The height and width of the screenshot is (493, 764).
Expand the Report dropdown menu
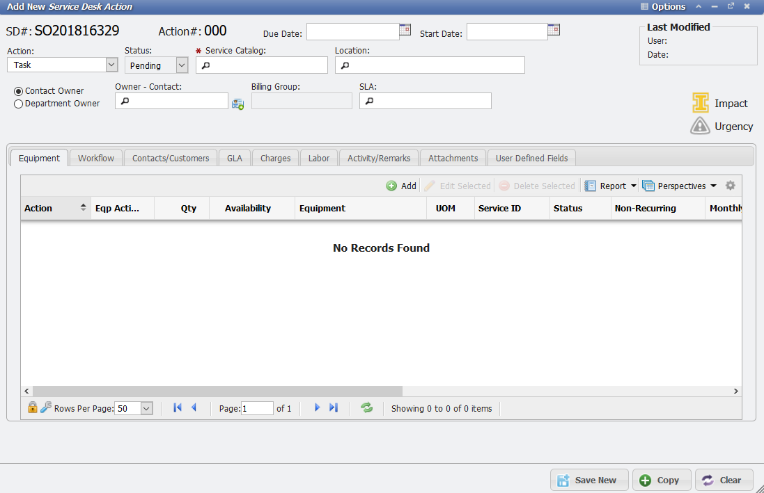(634, 186)
